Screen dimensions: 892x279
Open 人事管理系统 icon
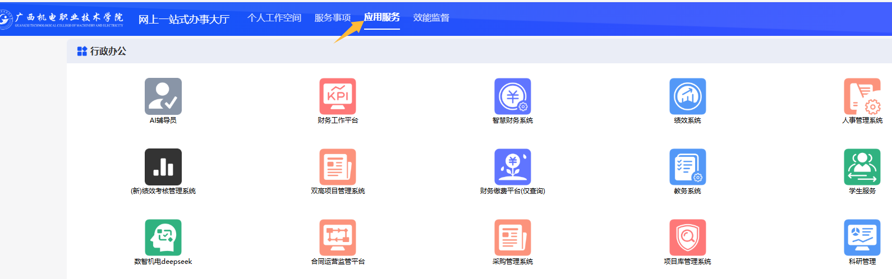point(862,96)
